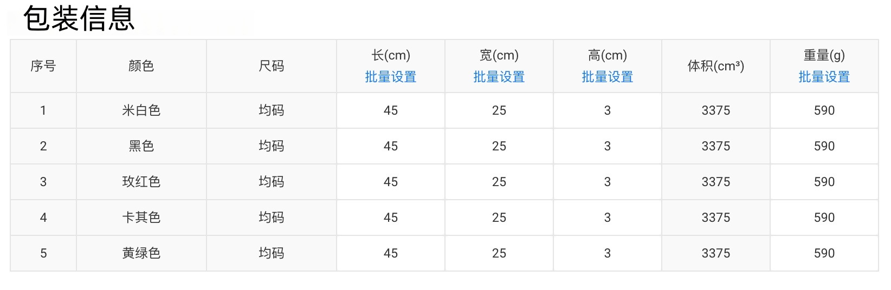891x290 pixels.
Task: Select width field for 卡其色 row
Action: (x=499, y=217)
